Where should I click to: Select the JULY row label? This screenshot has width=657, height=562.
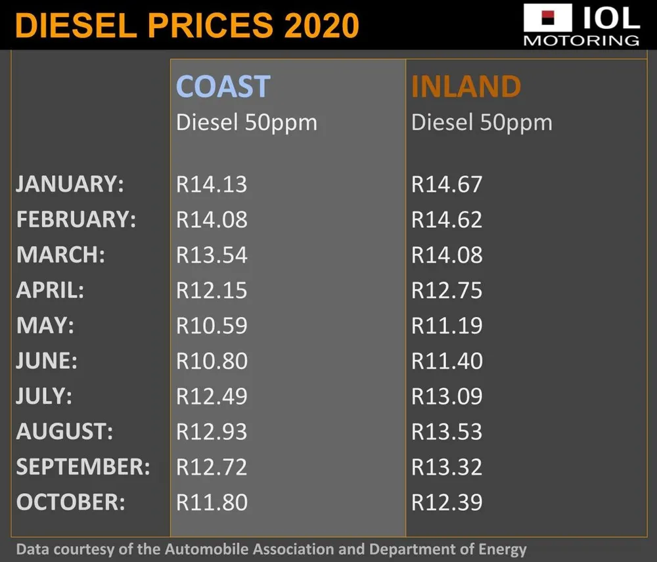44,397
